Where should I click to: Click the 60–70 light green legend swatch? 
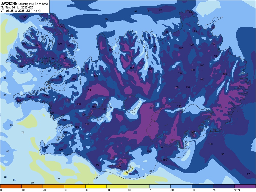(x=138, y=186)
